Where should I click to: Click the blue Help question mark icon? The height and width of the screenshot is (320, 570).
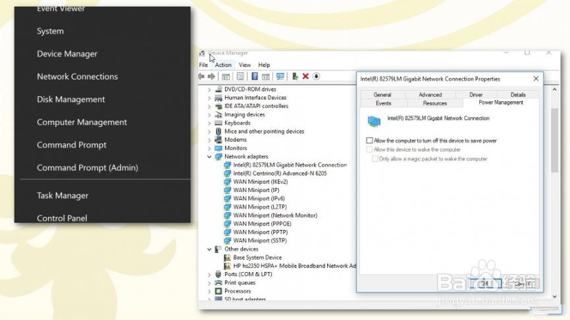click(x=255, y=76)
